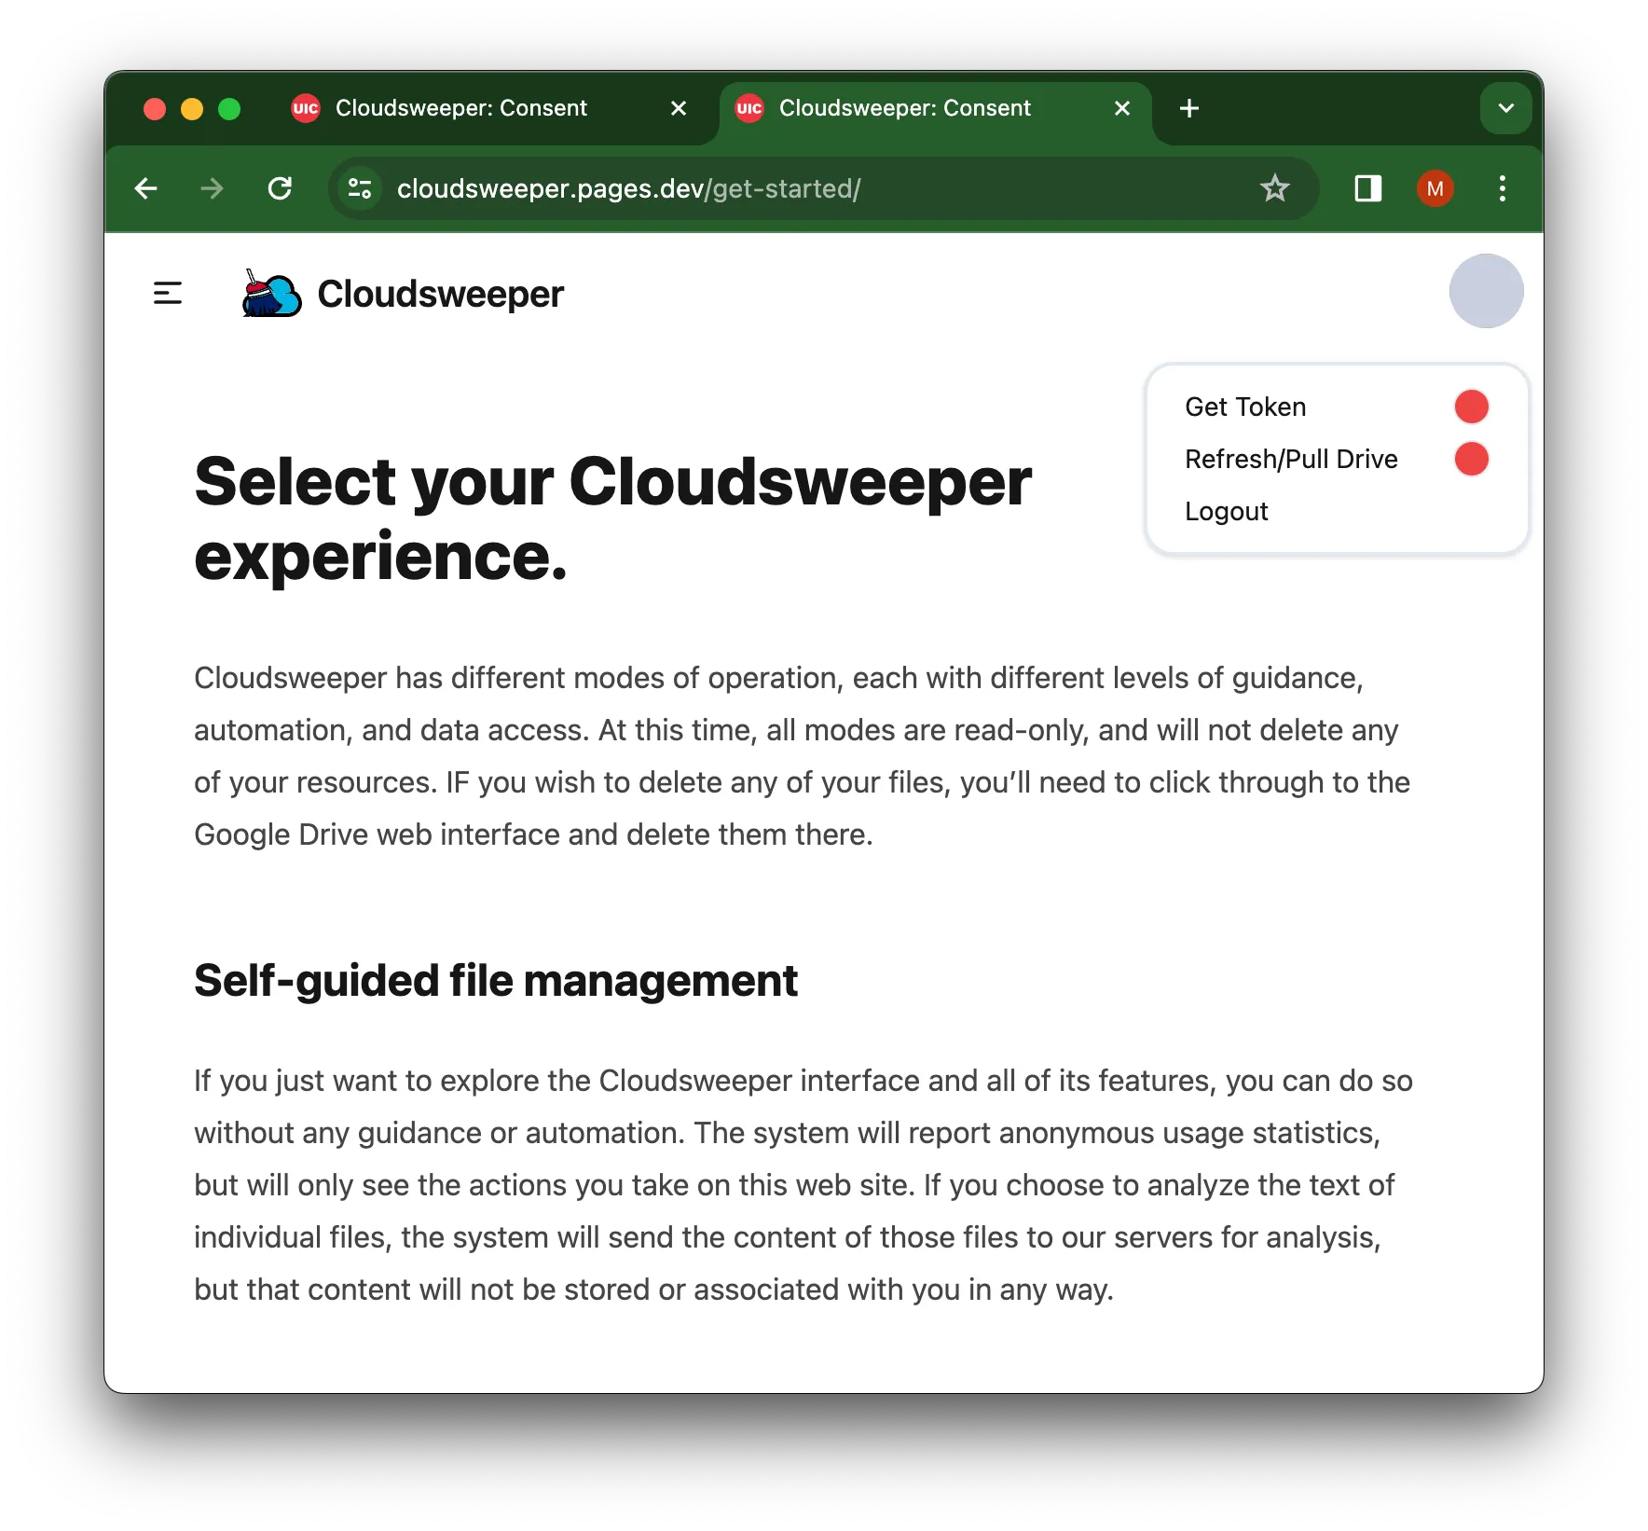Open a new browser tab
The height and width of the screenshot is (1531, 1648).
point(1188,108)
